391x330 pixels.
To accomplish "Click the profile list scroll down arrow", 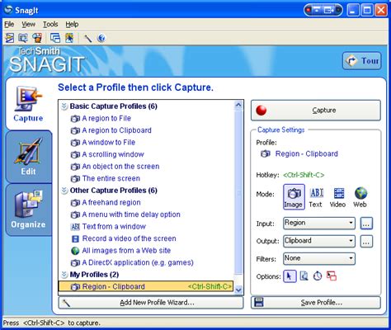I will tap(238, 290).
